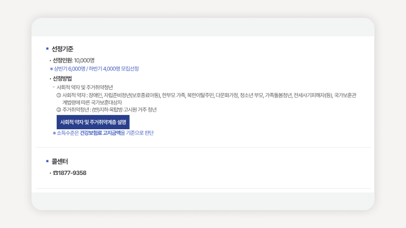Click the blue square bullet beside 선정기준
This screenshot has width=406, height=228.
(47, 49)
